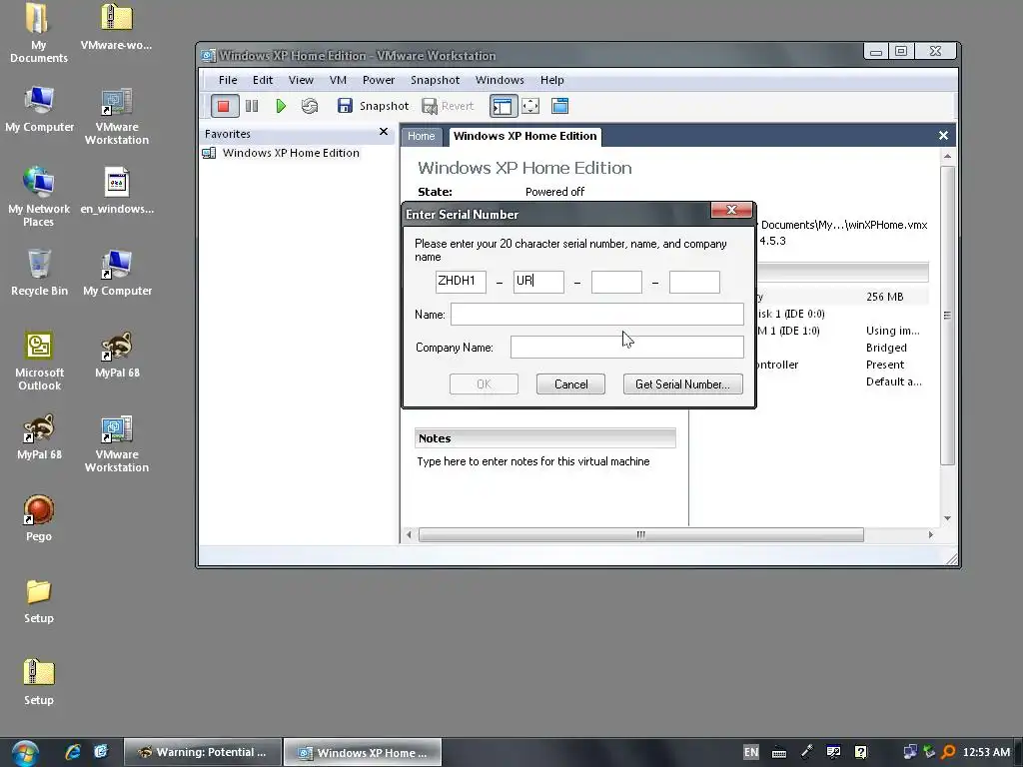The image size is (1023, 767).
Task: Click the disabled OK button
Action: point(485,384)
